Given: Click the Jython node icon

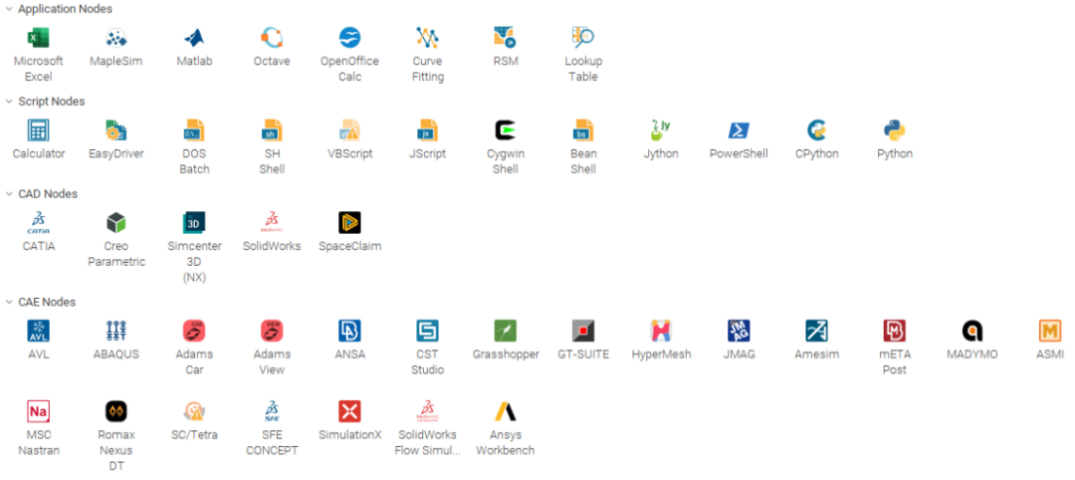Looking at the screenshot, I should pos(661,130).
